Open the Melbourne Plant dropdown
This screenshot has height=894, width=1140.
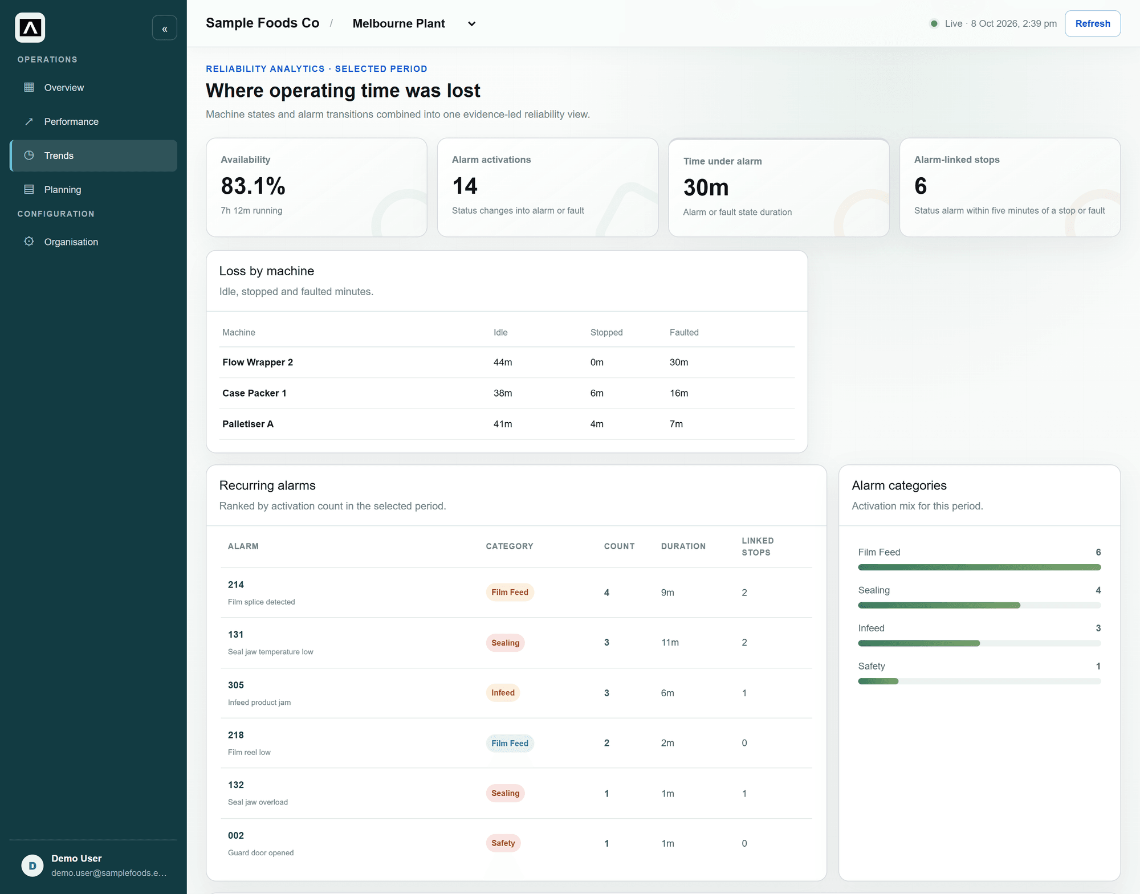414,23
